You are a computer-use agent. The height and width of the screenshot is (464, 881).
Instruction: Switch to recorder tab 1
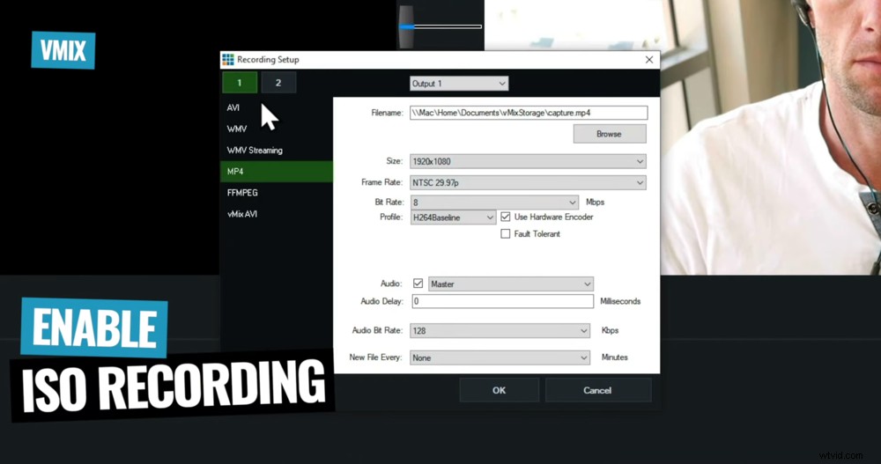click(x=240, y=83)
